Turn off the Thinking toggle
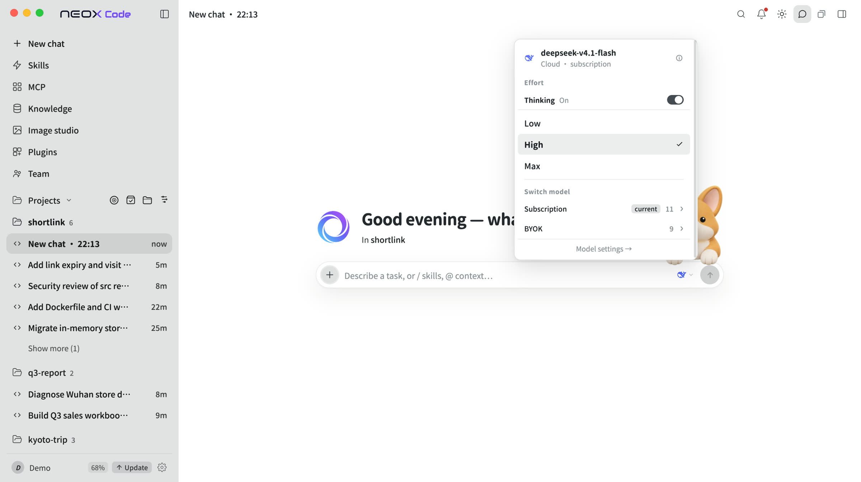861x482 pixels. [x=675, y=100]
